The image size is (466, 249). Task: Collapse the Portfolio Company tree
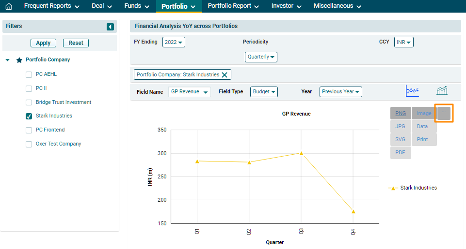click(x=8, y=60)
